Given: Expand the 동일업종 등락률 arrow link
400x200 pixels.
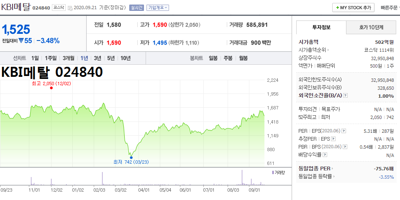Looking at the screenshot, I should 334,176.
